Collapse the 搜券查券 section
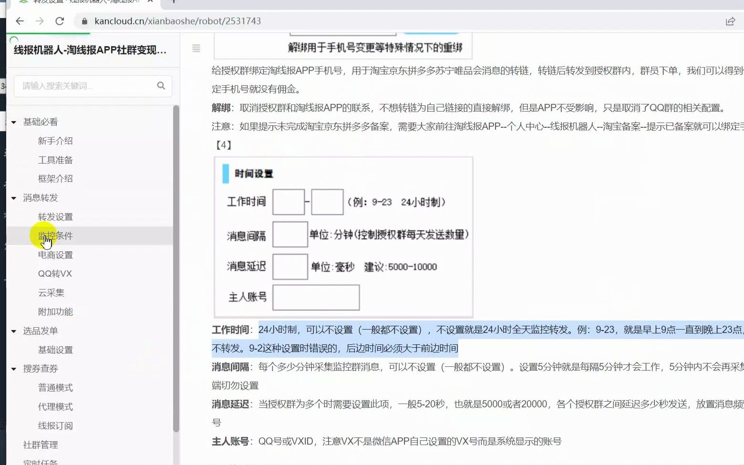This screenshot has height=465, width=744. tap(14, 369)
